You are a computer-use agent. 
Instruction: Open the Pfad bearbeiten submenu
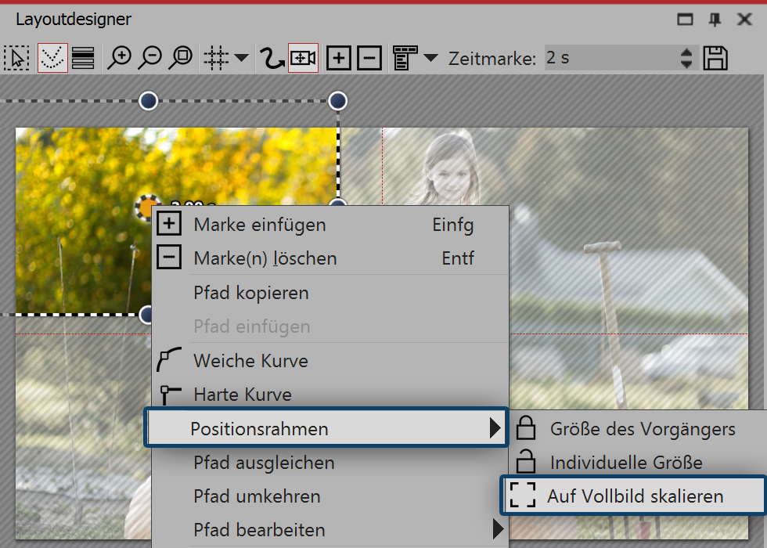[331, 529]
